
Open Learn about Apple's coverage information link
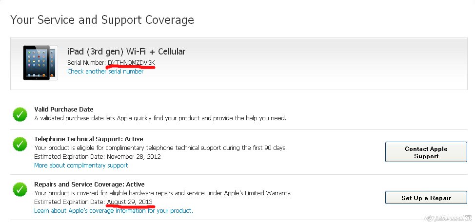[x=114, y=210]
